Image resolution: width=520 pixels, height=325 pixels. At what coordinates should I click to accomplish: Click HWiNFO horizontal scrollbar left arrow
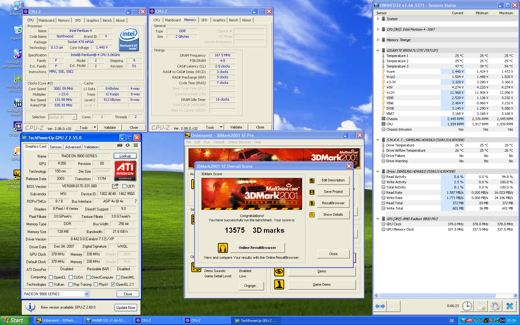pyautogui.click(x=376, y=296)
